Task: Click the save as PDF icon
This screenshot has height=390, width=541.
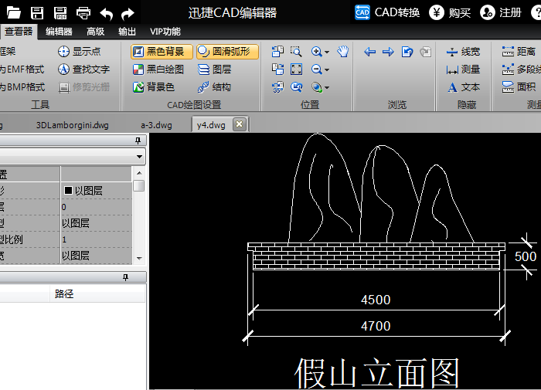Action: 60,13
